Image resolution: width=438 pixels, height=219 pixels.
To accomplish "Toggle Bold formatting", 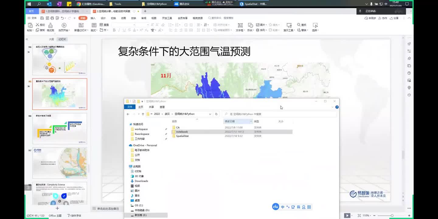I will (x=114, y=30).
